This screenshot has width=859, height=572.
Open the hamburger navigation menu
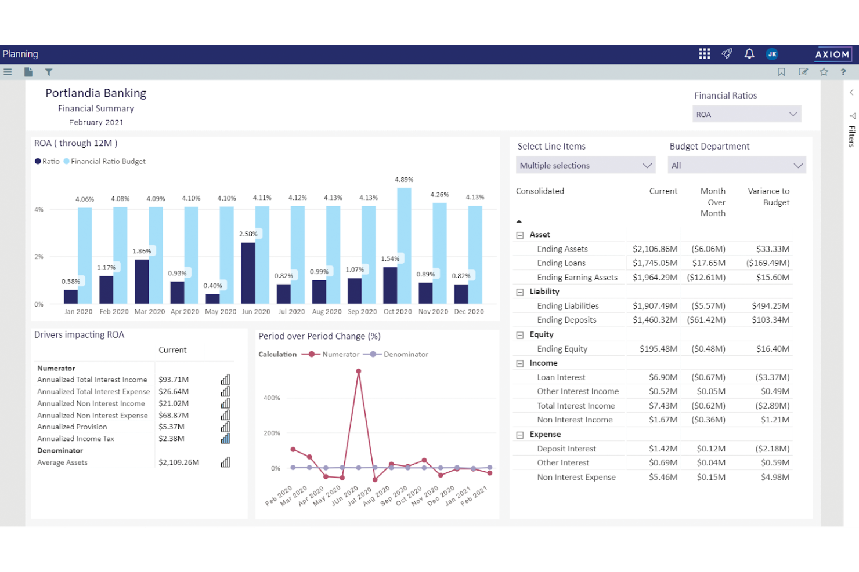[x=8, y=72]
